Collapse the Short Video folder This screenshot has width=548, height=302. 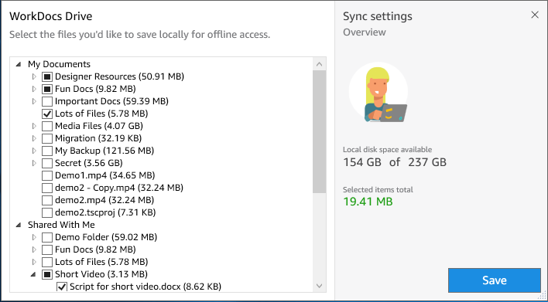(x=33, y=274)
